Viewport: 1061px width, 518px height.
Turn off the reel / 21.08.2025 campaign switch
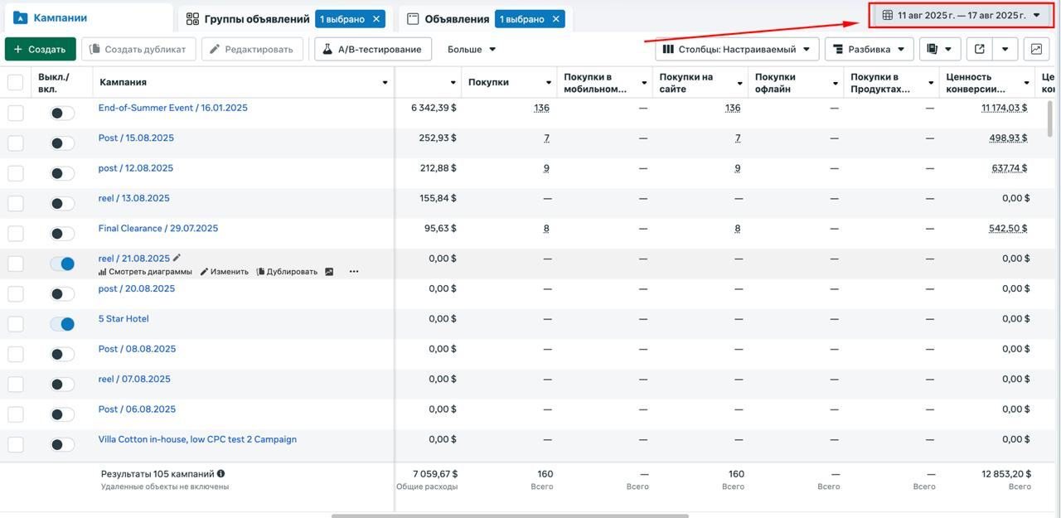(62, 264)
